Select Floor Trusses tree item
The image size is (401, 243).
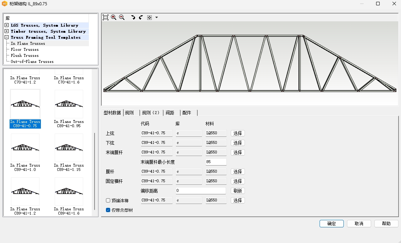tap(25, 49)
